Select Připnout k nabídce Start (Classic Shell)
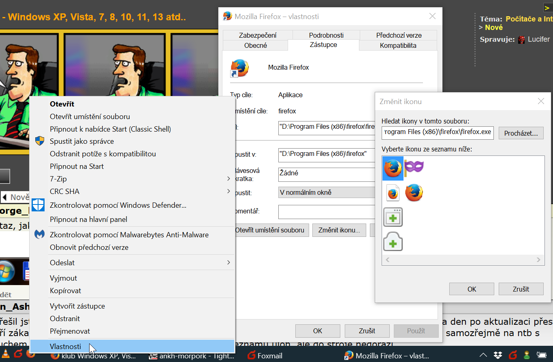This screenshot has height=362, width=553. 132,129
